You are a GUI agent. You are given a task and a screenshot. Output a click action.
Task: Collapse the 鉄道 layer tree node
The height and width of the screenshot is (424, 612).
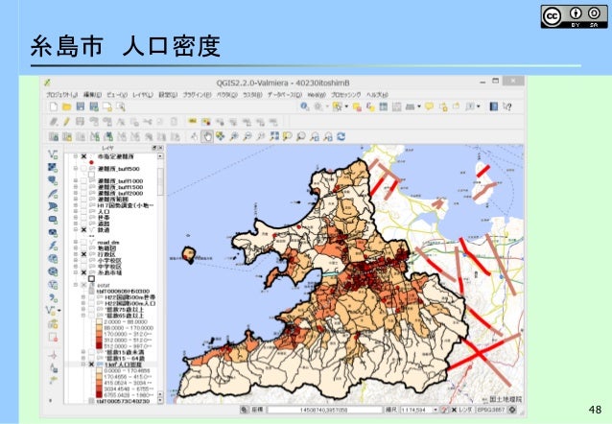pyautogui.click(x=76, y=230)
